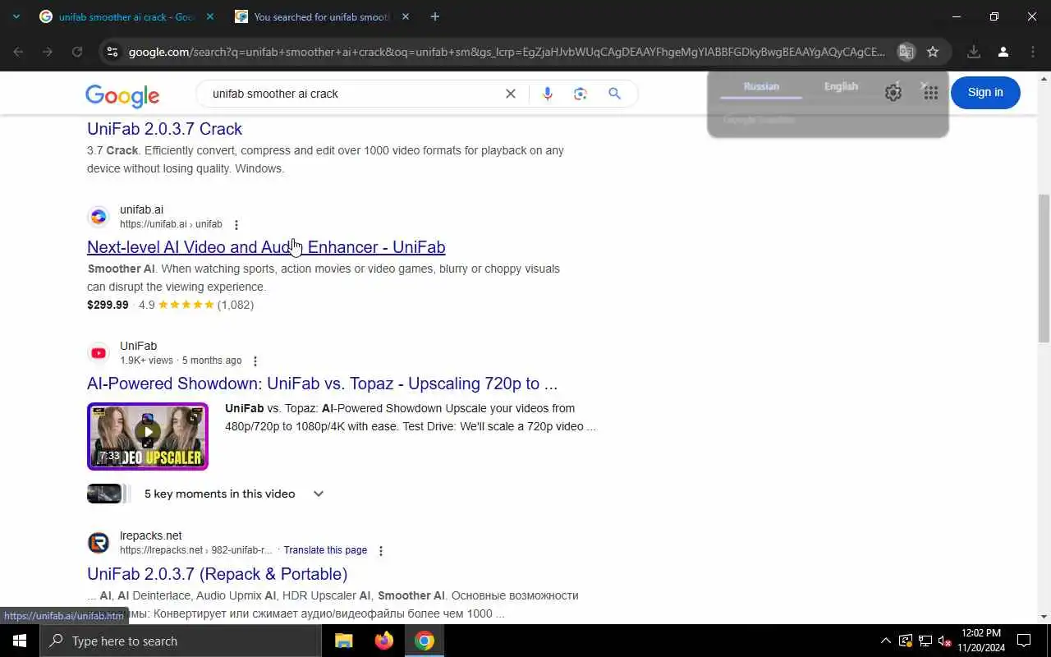Screen dimensions: 1051x657
Task: Open AI-Powered Showdown UniFab vs. Topaz link
Action: [322, 384]
